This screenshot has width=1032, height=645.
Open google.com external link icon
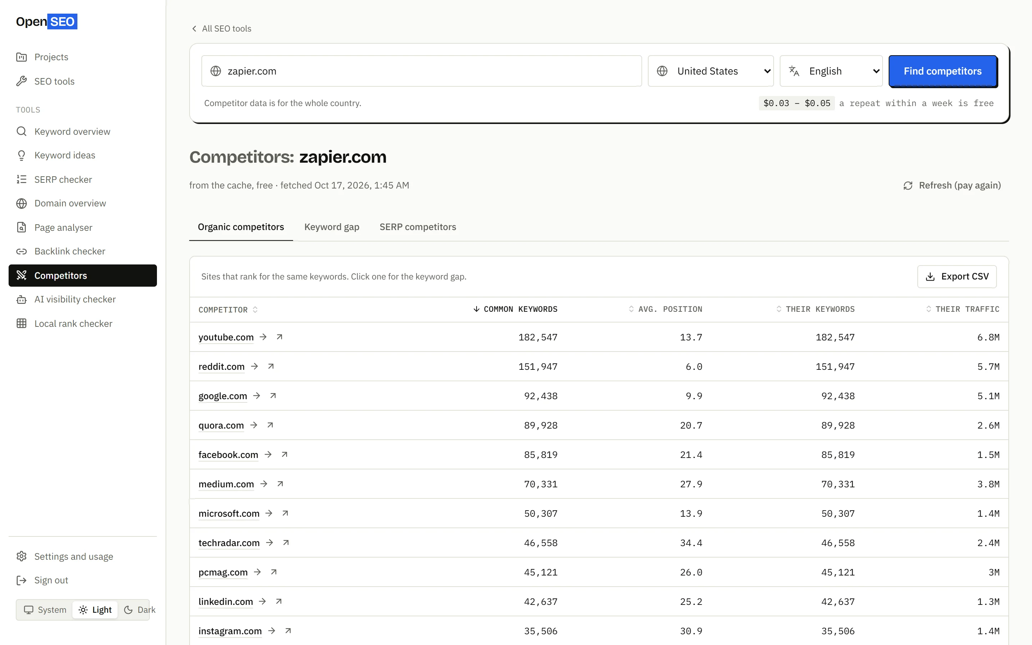(x=273, y=396)
